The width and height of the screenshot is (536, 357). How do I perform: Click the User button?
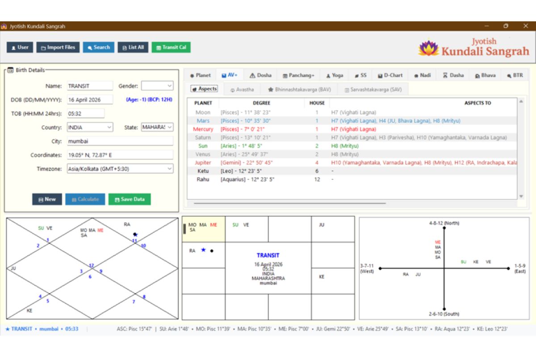click(20, 47)
